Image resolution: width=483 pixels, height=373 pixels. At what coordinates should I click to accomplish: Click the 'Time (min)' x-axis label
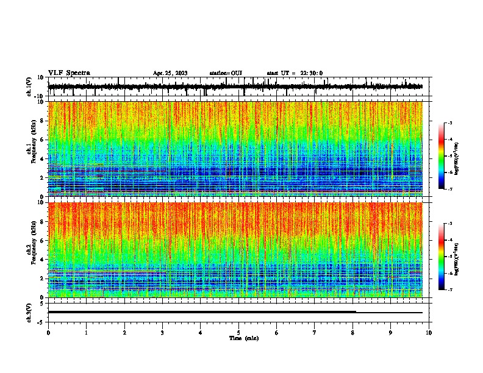tap(244, 338)
